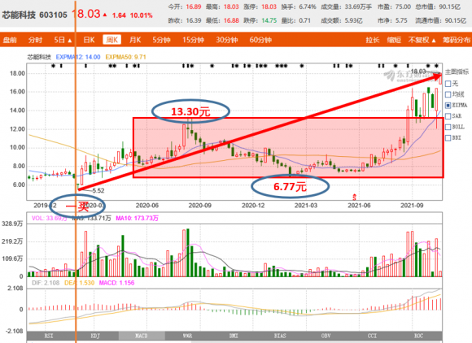Image resolution: width=472 pixels, height=343 pixels.
Task: Click the horizontal scrollbar below the indicator tabs
Action: click(x=234, y=342)
